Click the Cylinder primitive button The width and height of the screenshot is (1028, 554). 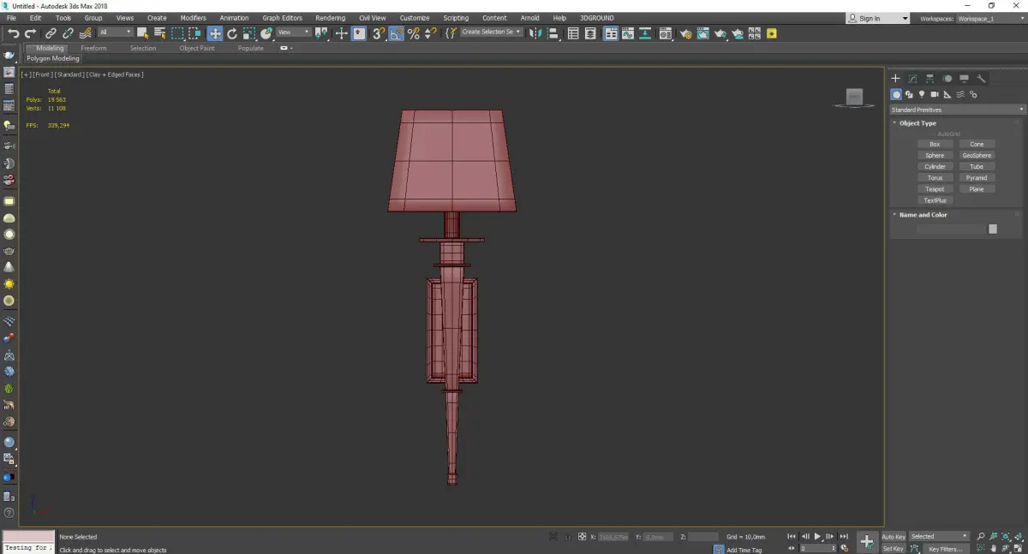[x=935, y=167]
